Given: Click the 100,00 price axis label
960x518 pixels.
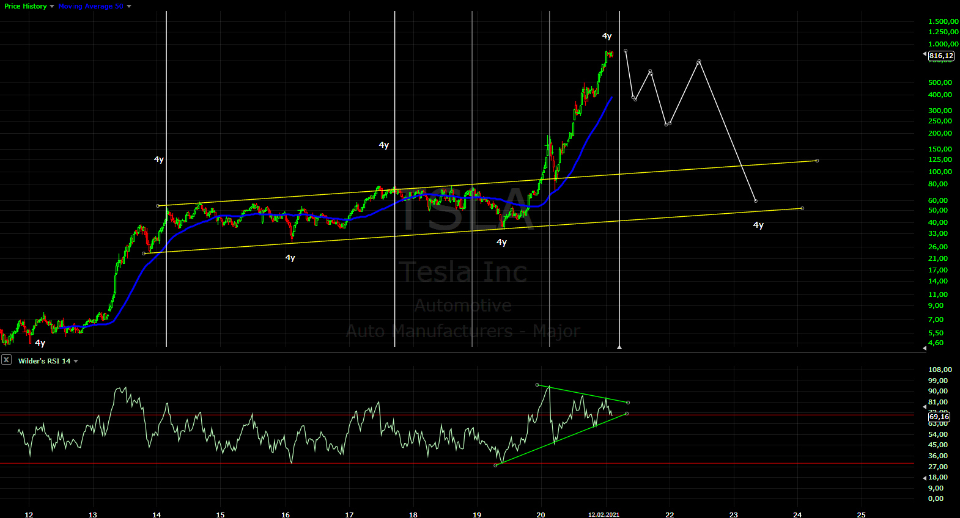Looking at the screenshot, I should 940,172.
